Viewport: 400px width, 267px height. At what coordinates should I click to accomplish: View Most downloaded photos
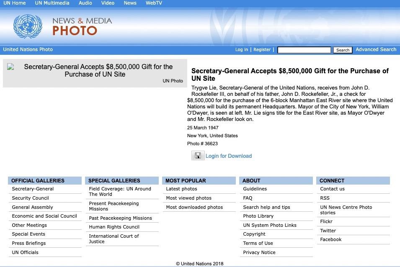pyautogui.click(x=194, y=207)
